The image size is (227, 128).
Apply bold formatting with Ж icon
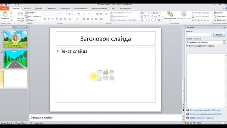click(x=45, y=19)
